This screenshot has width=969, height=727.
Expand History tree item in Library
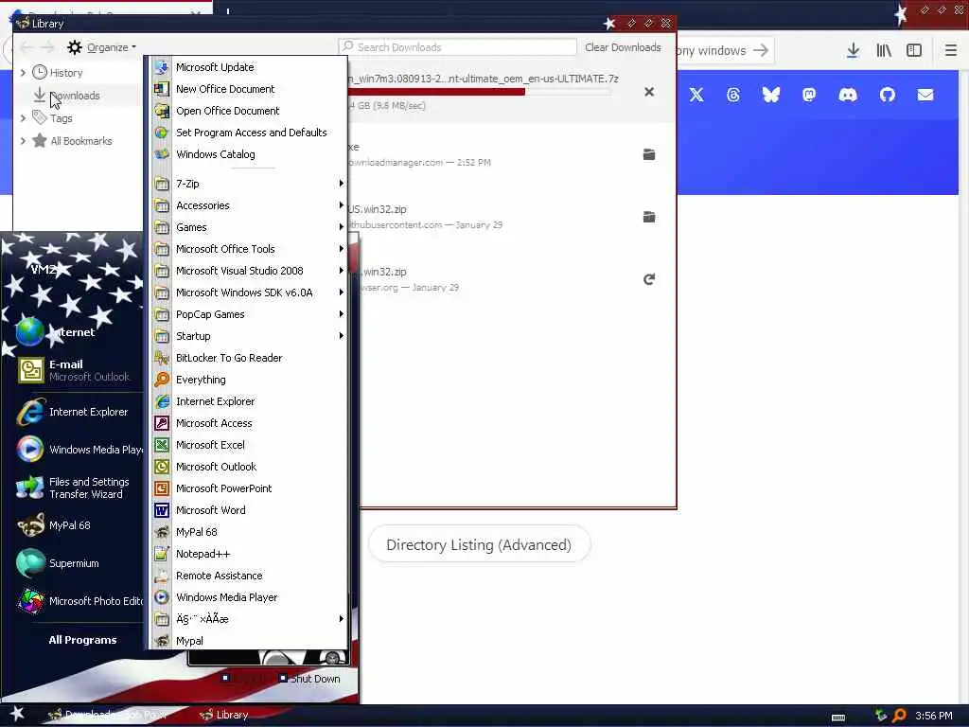click(x=23, y=72)
